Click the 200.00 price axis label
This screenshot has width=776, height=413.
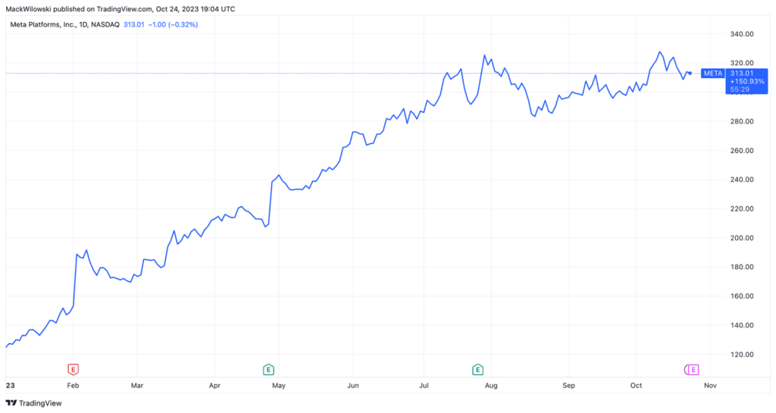click(x=742, y=237)
